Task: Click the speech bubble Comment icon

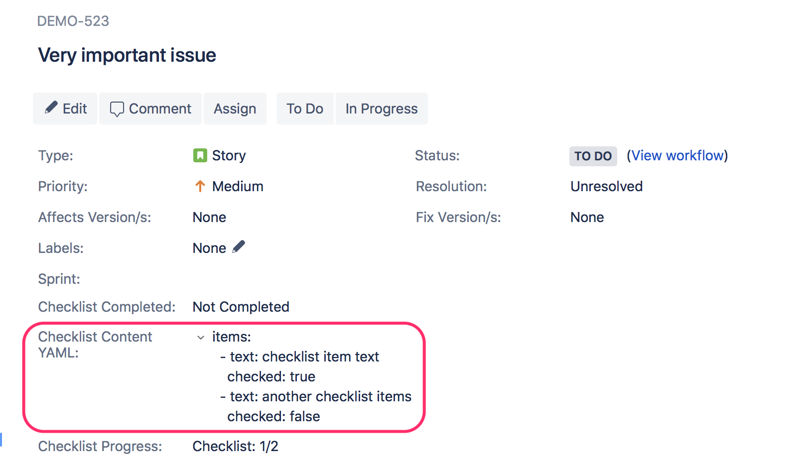Action: pyautogui.click(x=117, y=109)
